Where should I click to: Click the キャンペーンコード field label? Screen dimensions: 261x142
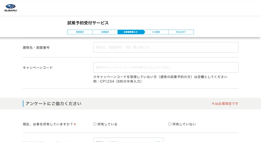[38, 68]
